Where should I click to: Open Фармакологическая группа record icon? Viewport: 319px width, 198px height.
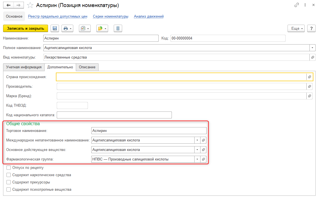pos(203,159)
